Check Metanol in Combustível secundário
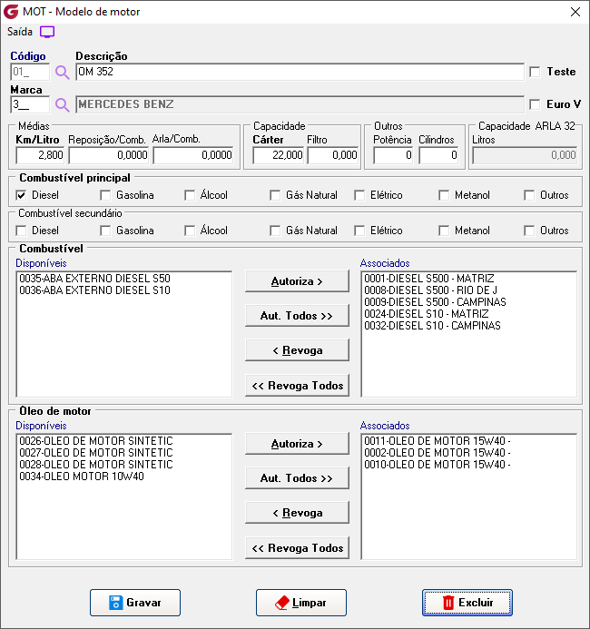The image size is (590, 629). (x=444, y=231)
